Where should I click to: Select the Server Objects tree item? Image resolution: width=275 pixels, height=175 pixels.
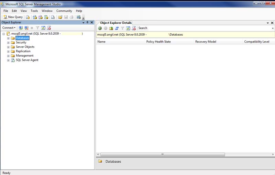point(25,47)
